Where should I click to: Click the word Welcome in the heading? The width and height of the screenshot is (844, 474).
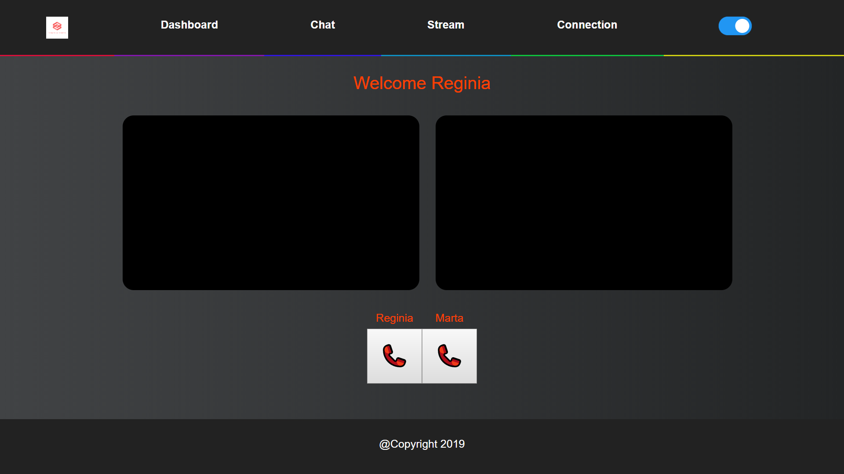tap(390, 83)
